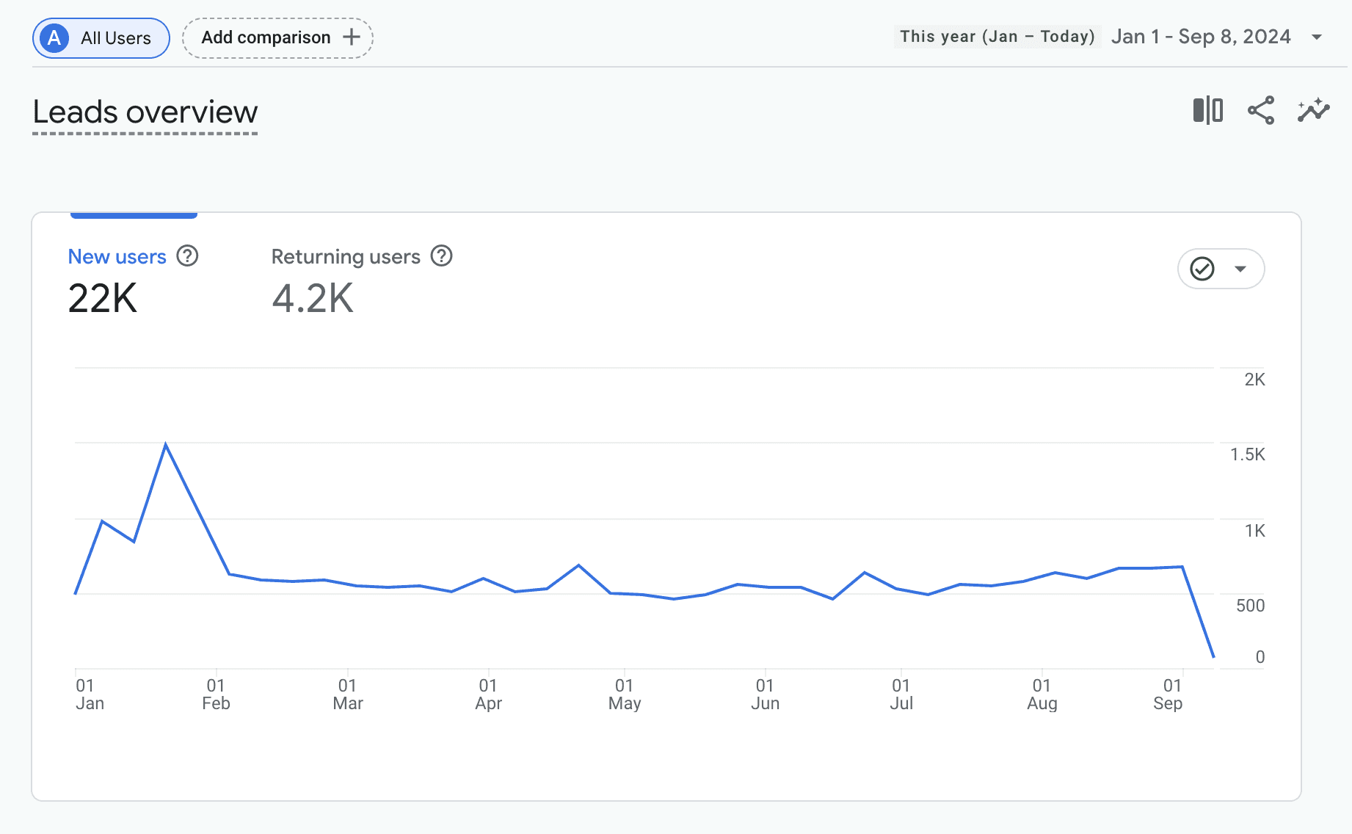Select the New users metric tab
This screenshot has height=834, width=1352.
click(x=134, y=280)
